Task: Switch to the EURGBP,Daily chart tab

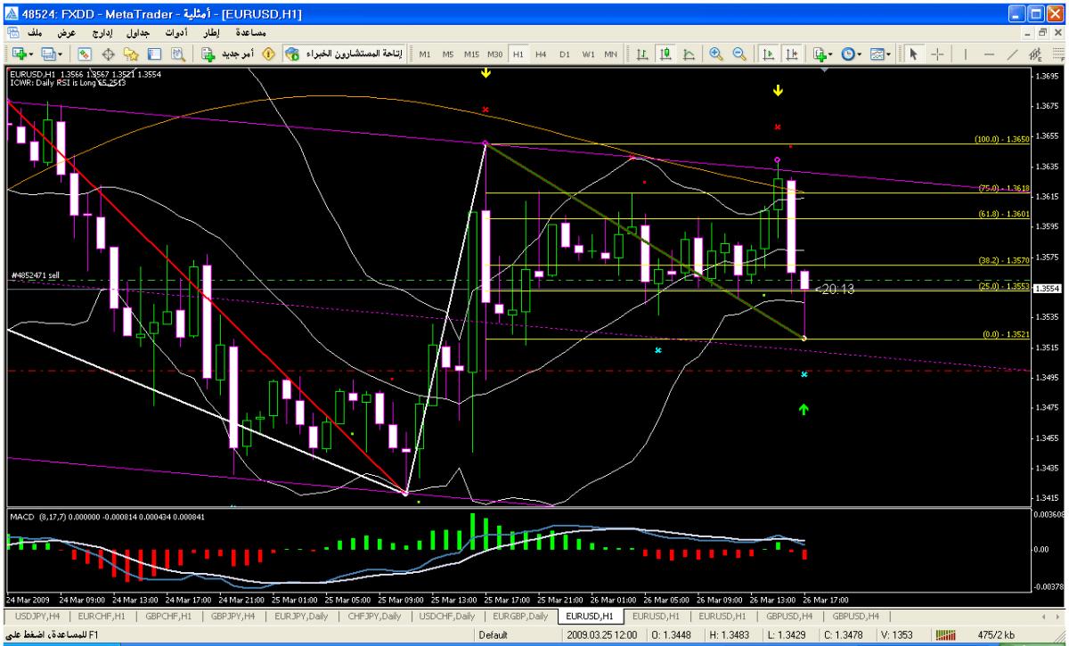Action: pos(519,616)
